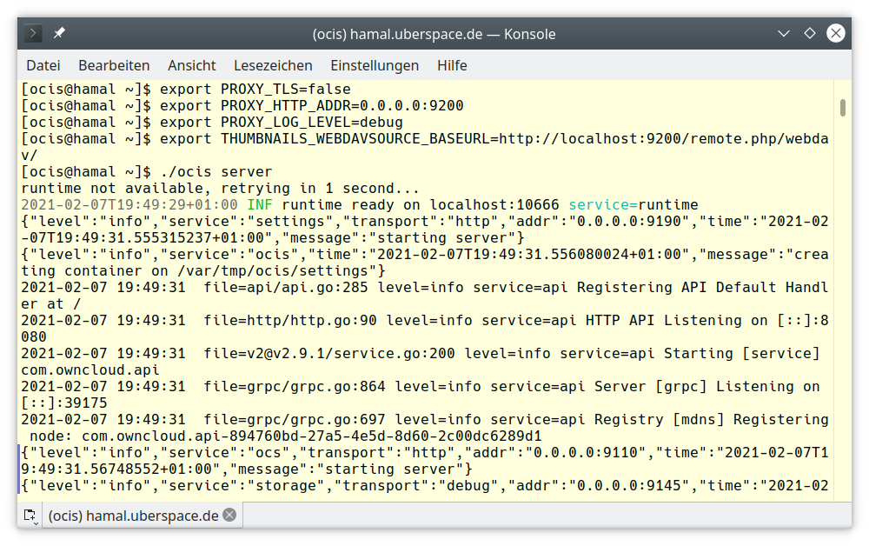The width and height of the screenshot is (869, 546).
Task: Click 'file=http/http.go:90' log entry
Action: (290, 321)
